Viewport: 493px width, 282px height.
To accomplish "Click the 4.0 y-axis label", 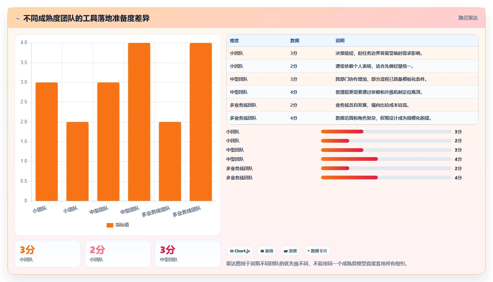I will (x=24, y=43).
